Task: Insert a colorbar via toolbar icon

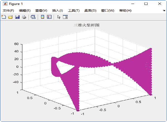Action: pyautogui.click(x=43, y=17)
